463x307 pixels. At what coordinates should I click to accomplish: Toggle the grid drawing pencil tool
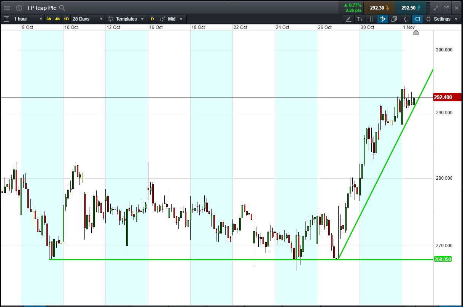[383, 19]
